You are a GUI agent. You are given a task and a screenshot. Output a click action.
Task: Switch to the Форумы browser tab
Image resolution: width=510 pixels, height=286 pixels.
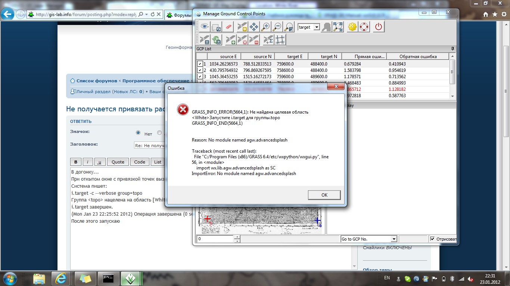(179, 15)
